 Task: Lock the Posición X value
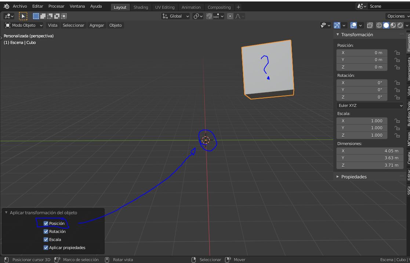point(397,53)
